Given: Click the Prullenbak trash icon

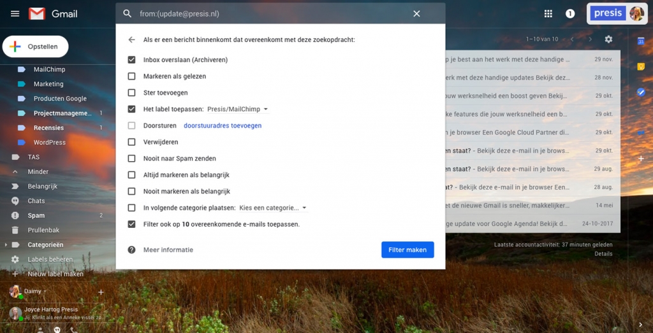Looking at the screenshot, I should click(x=15, y=230).
